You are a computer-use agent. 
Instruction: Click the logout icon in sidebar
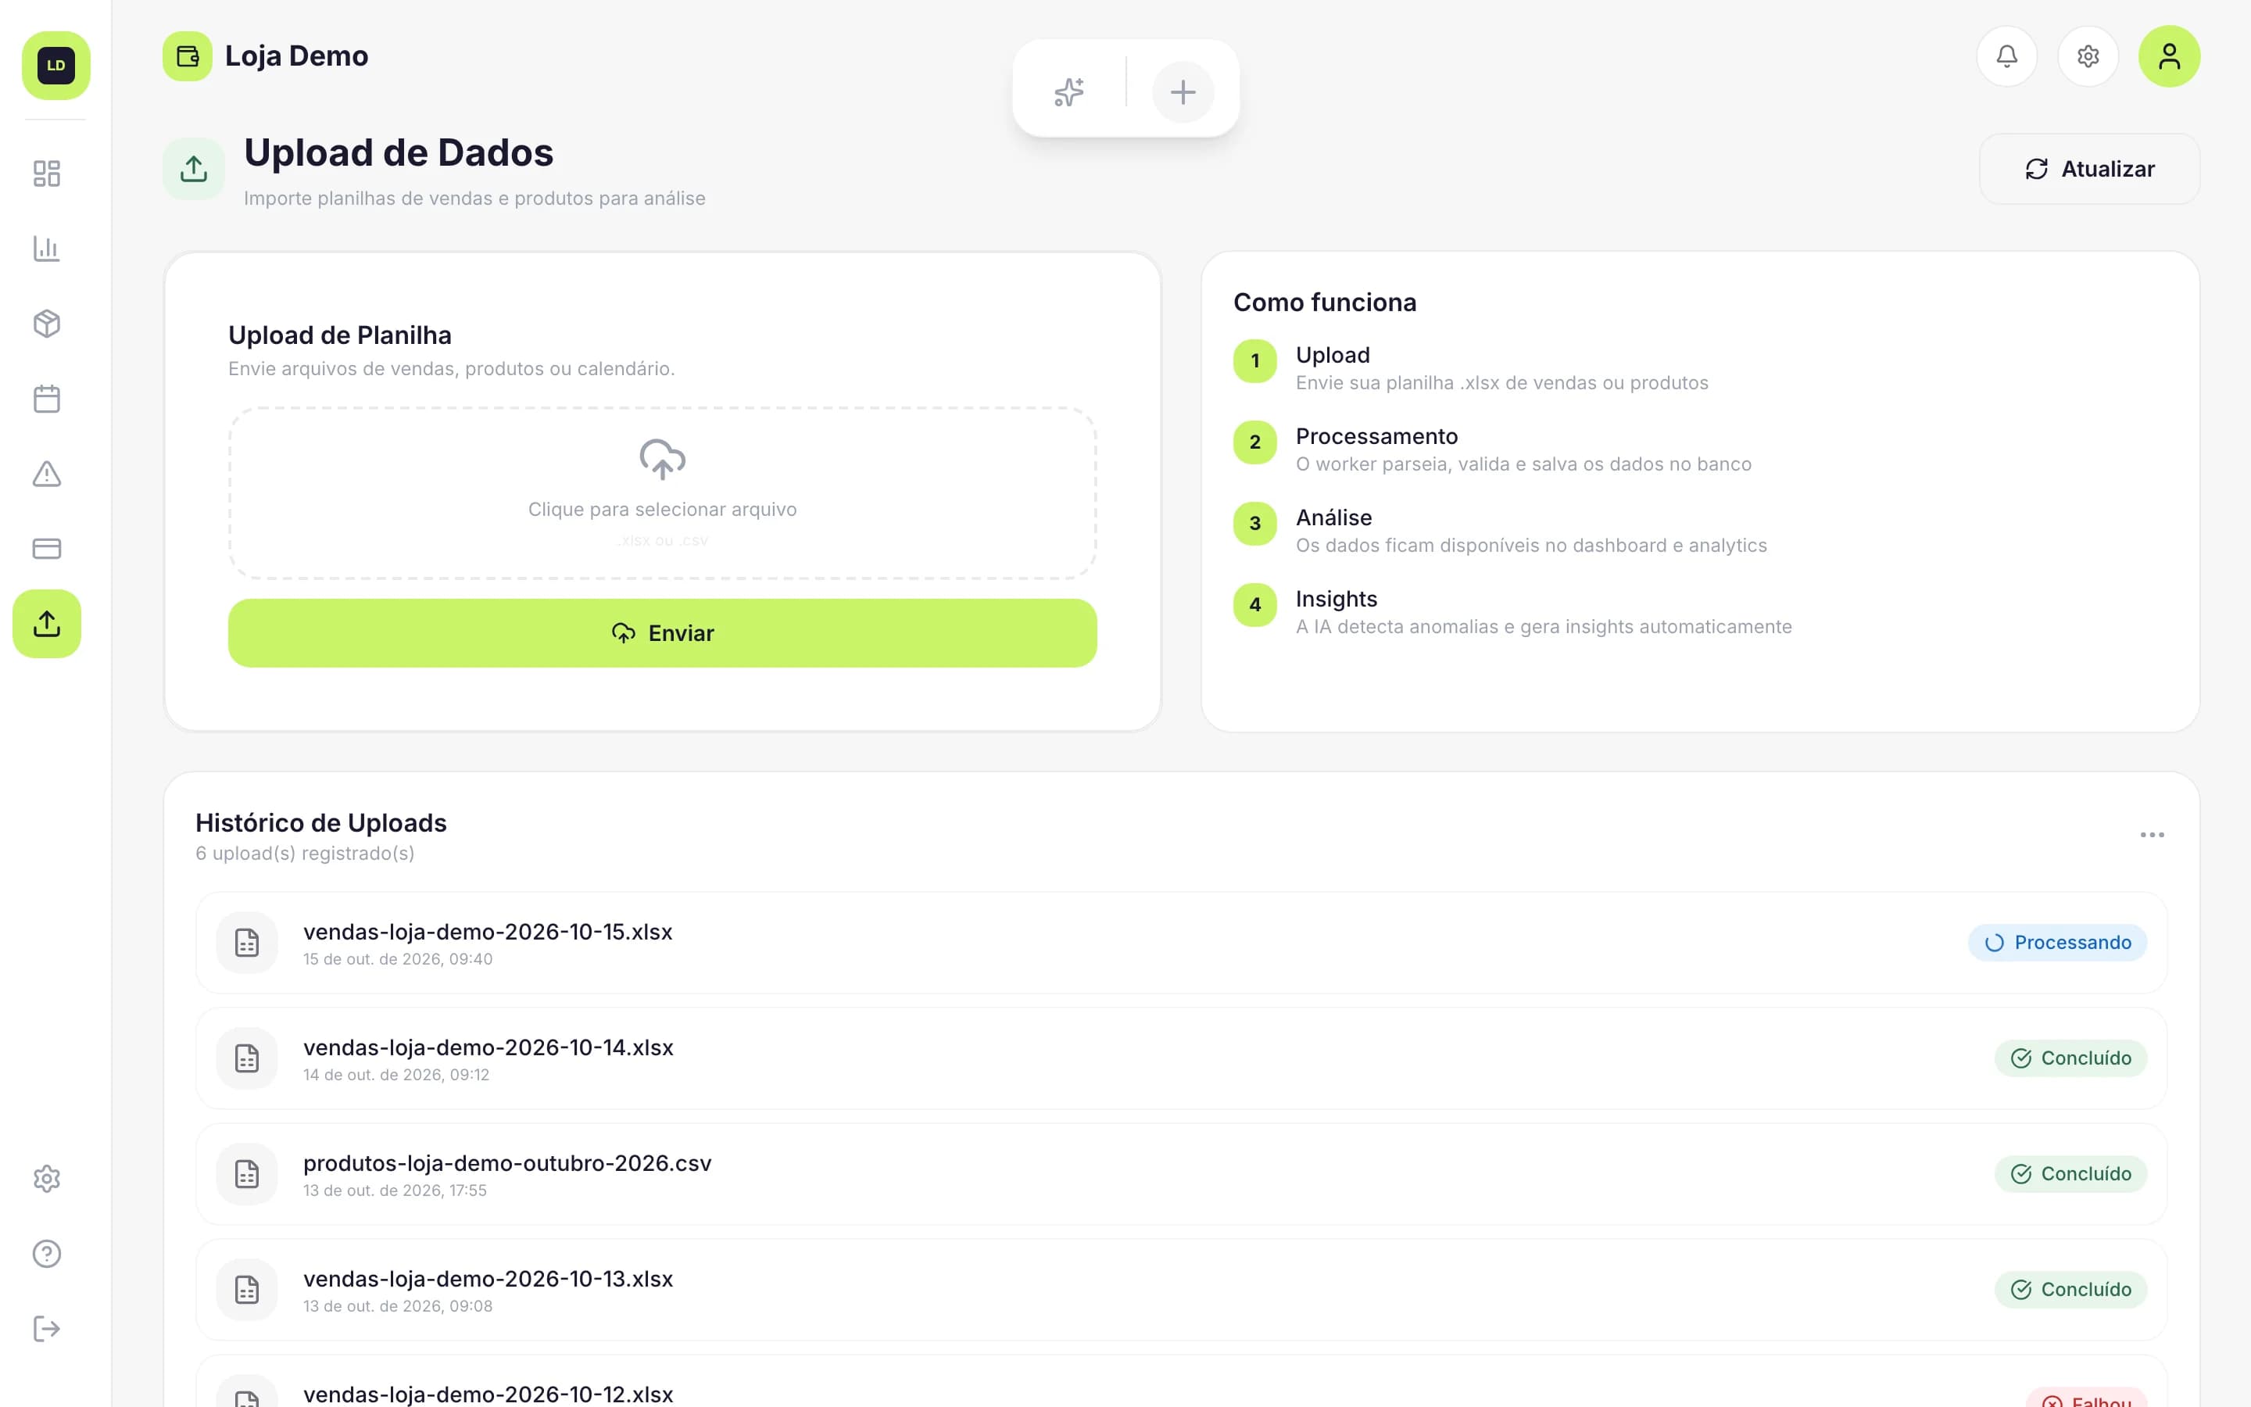coord(47,1329)
